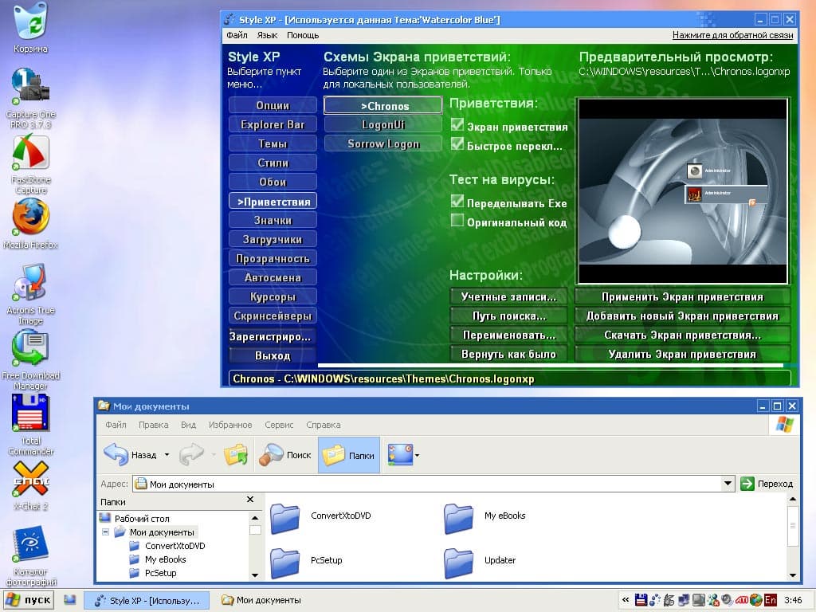
Task: Click Вернуть как было button
Action: 508,355
